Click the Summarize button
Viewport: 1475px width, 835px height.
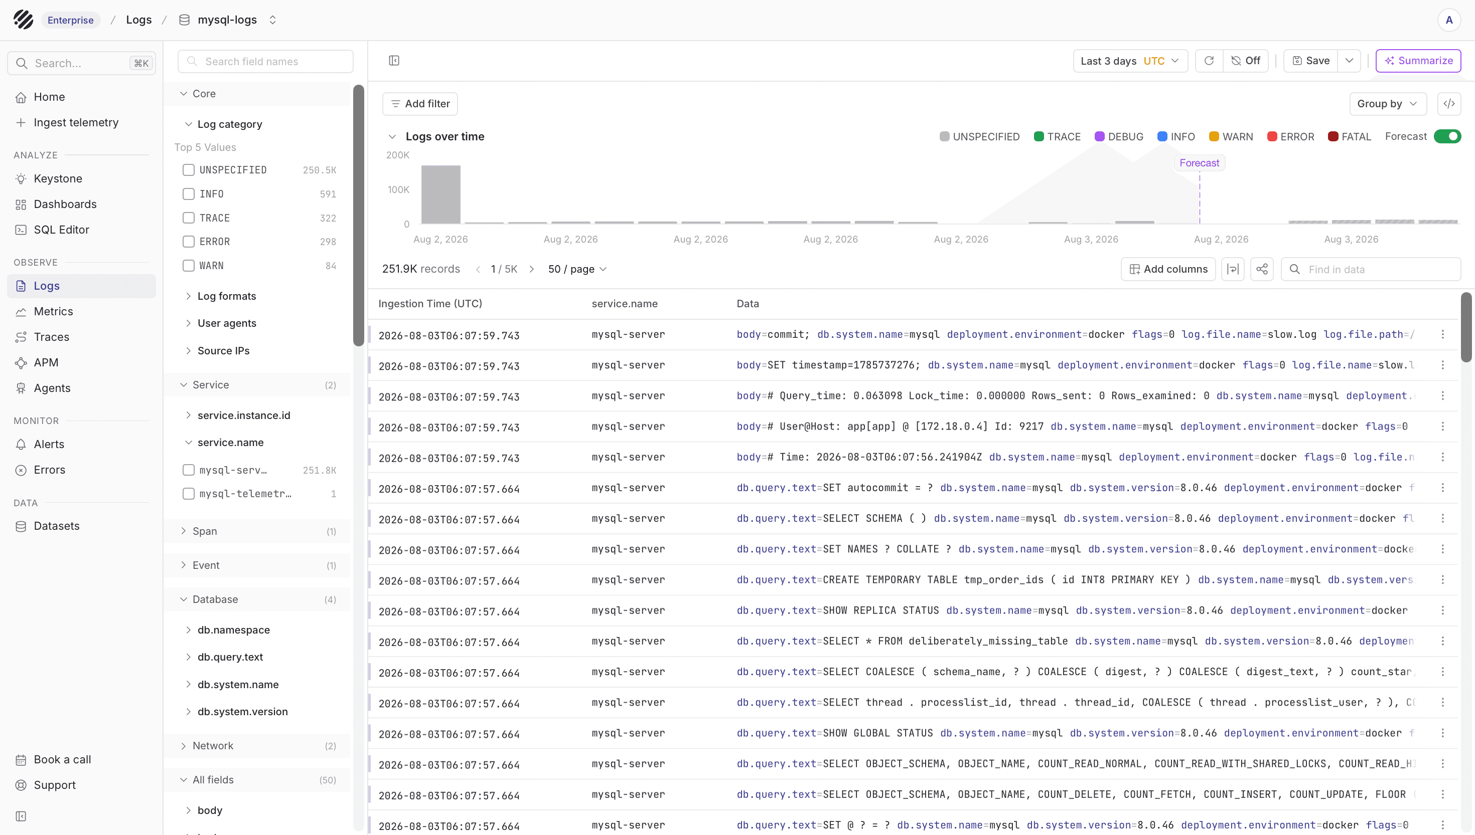pyautogui.click(x=1418, y=61)
